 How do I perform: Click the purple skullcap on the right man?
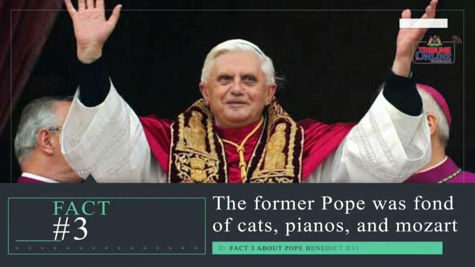(435, 100)
